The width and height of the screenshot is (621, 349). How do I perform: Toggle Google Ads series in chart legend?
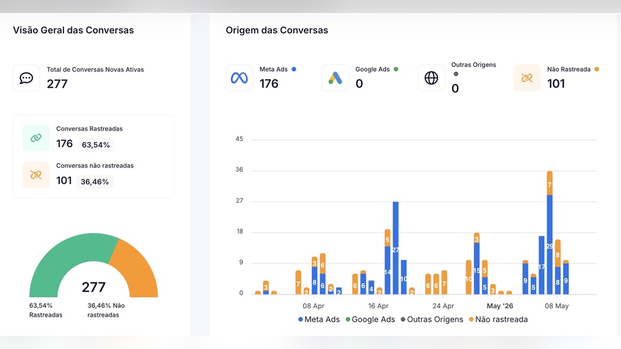tap(371, 319)
